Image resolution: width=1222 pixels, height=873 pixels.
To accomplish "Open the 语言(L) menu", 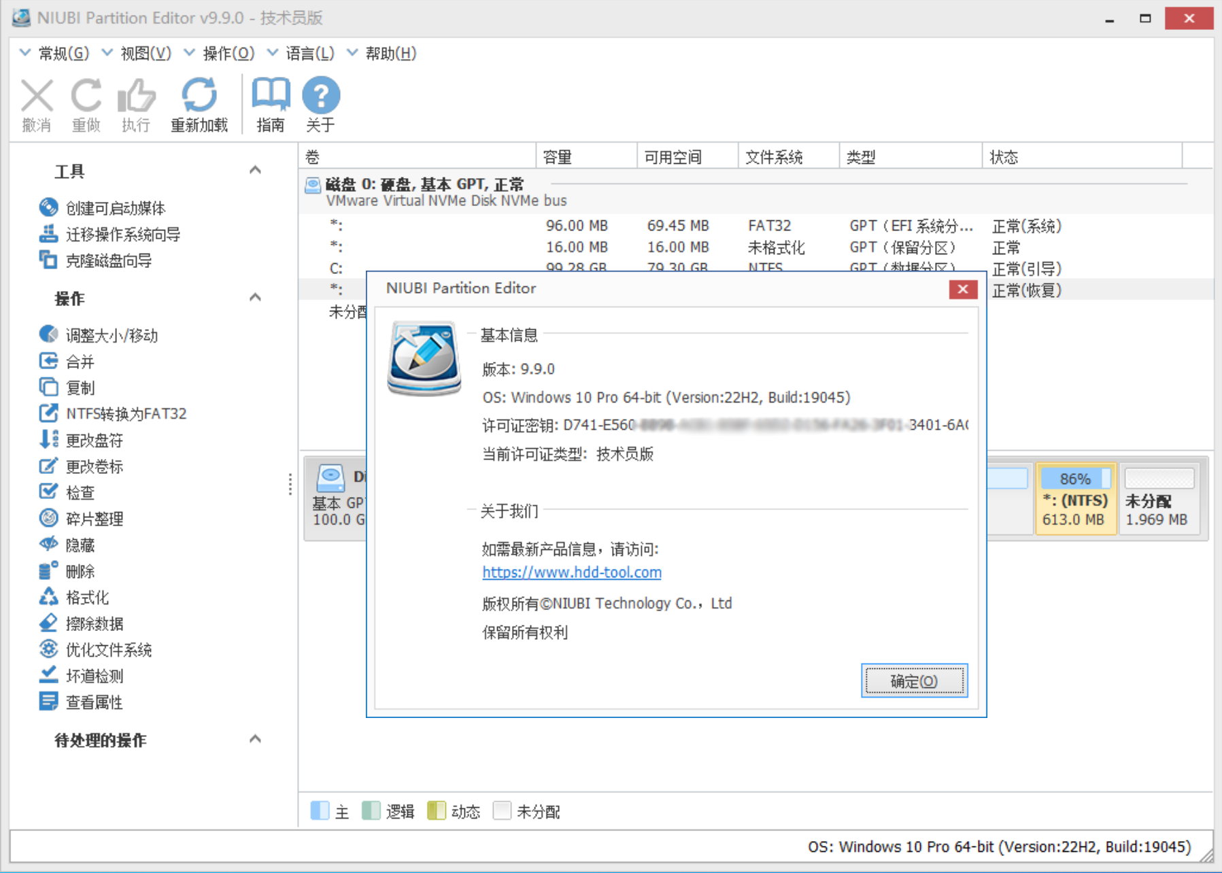I will pyautogui.click(x=301, y=53).
